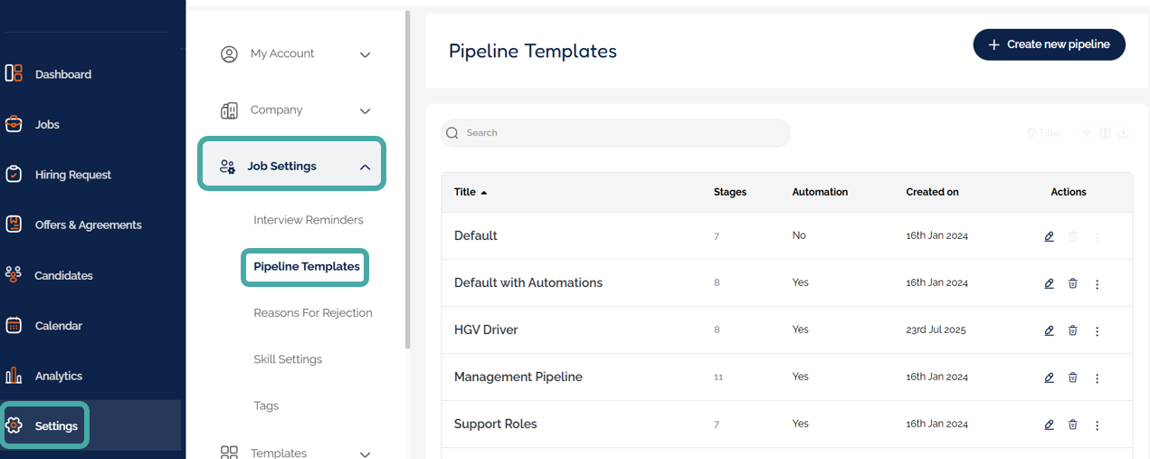Screen dimensions: 1150x459
Task: Click the pipeline Search field
Action: pyautogui.click(x=615, y=133)
